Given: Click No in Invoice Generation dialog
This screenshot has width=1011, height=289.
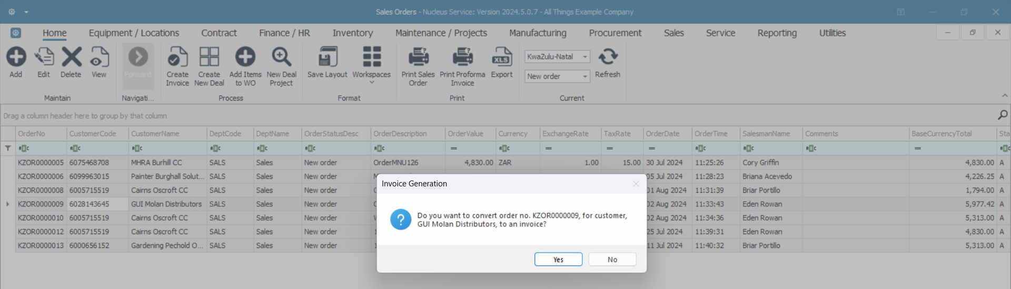Looking at the screenshot, I should click(x=612, y=260).
